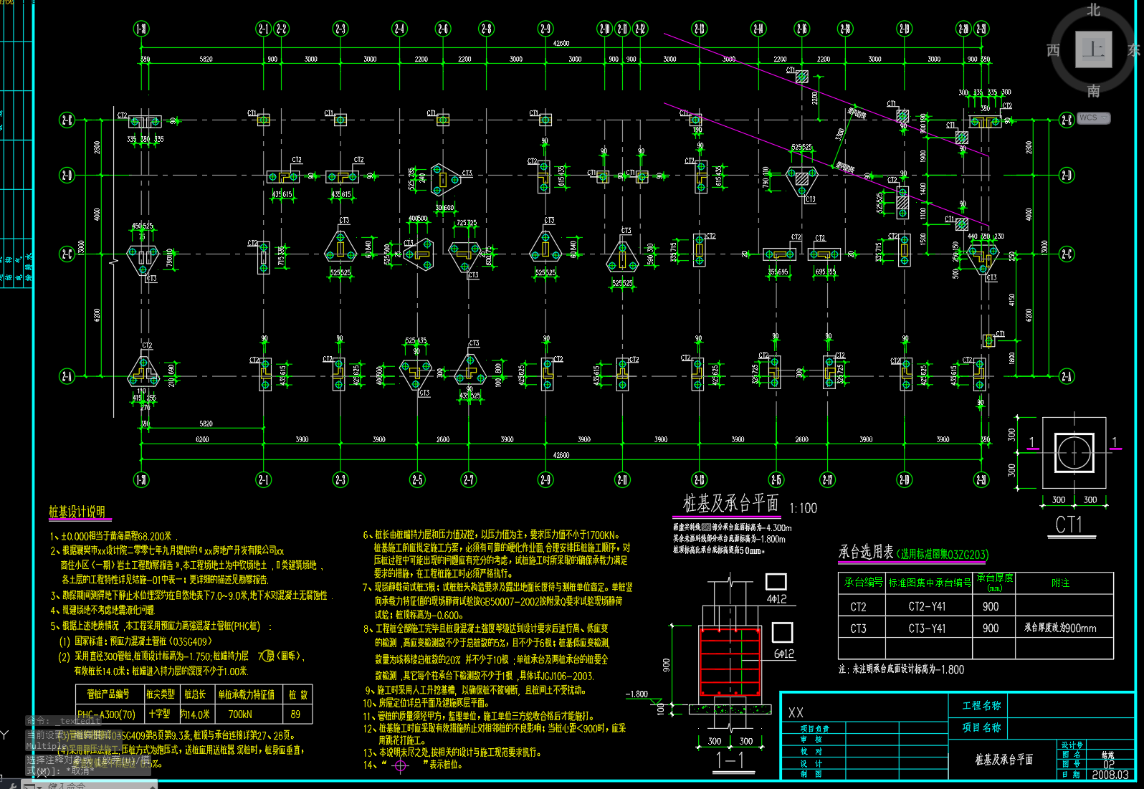Viewport: 1144px width, 789px height.
Task: Click the ViewCube west label 西
Action: click(x=1053, y=50)
